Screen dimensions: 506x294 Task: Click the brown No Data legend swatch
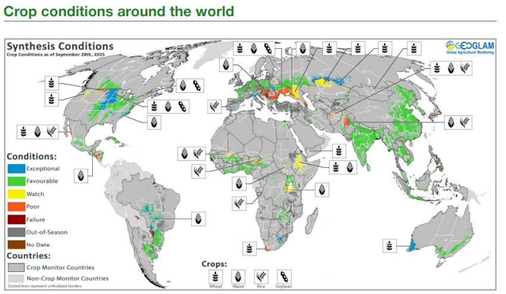pyautogui.click(x=16, y=244)
